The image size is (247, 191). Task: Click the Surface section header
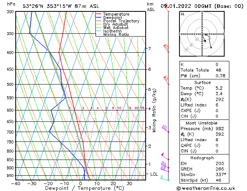point(203,83)
